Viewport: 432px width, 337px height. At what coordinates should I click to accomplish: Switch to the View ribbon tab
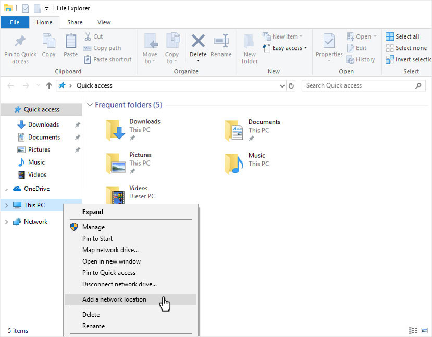[104, 22]
